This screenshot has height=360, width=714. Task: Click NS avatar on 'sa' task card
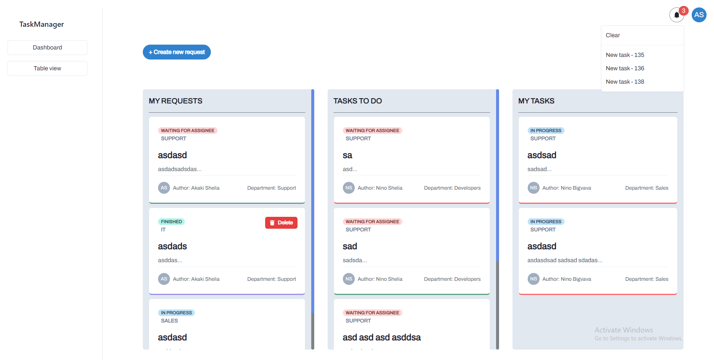point(348,188)
